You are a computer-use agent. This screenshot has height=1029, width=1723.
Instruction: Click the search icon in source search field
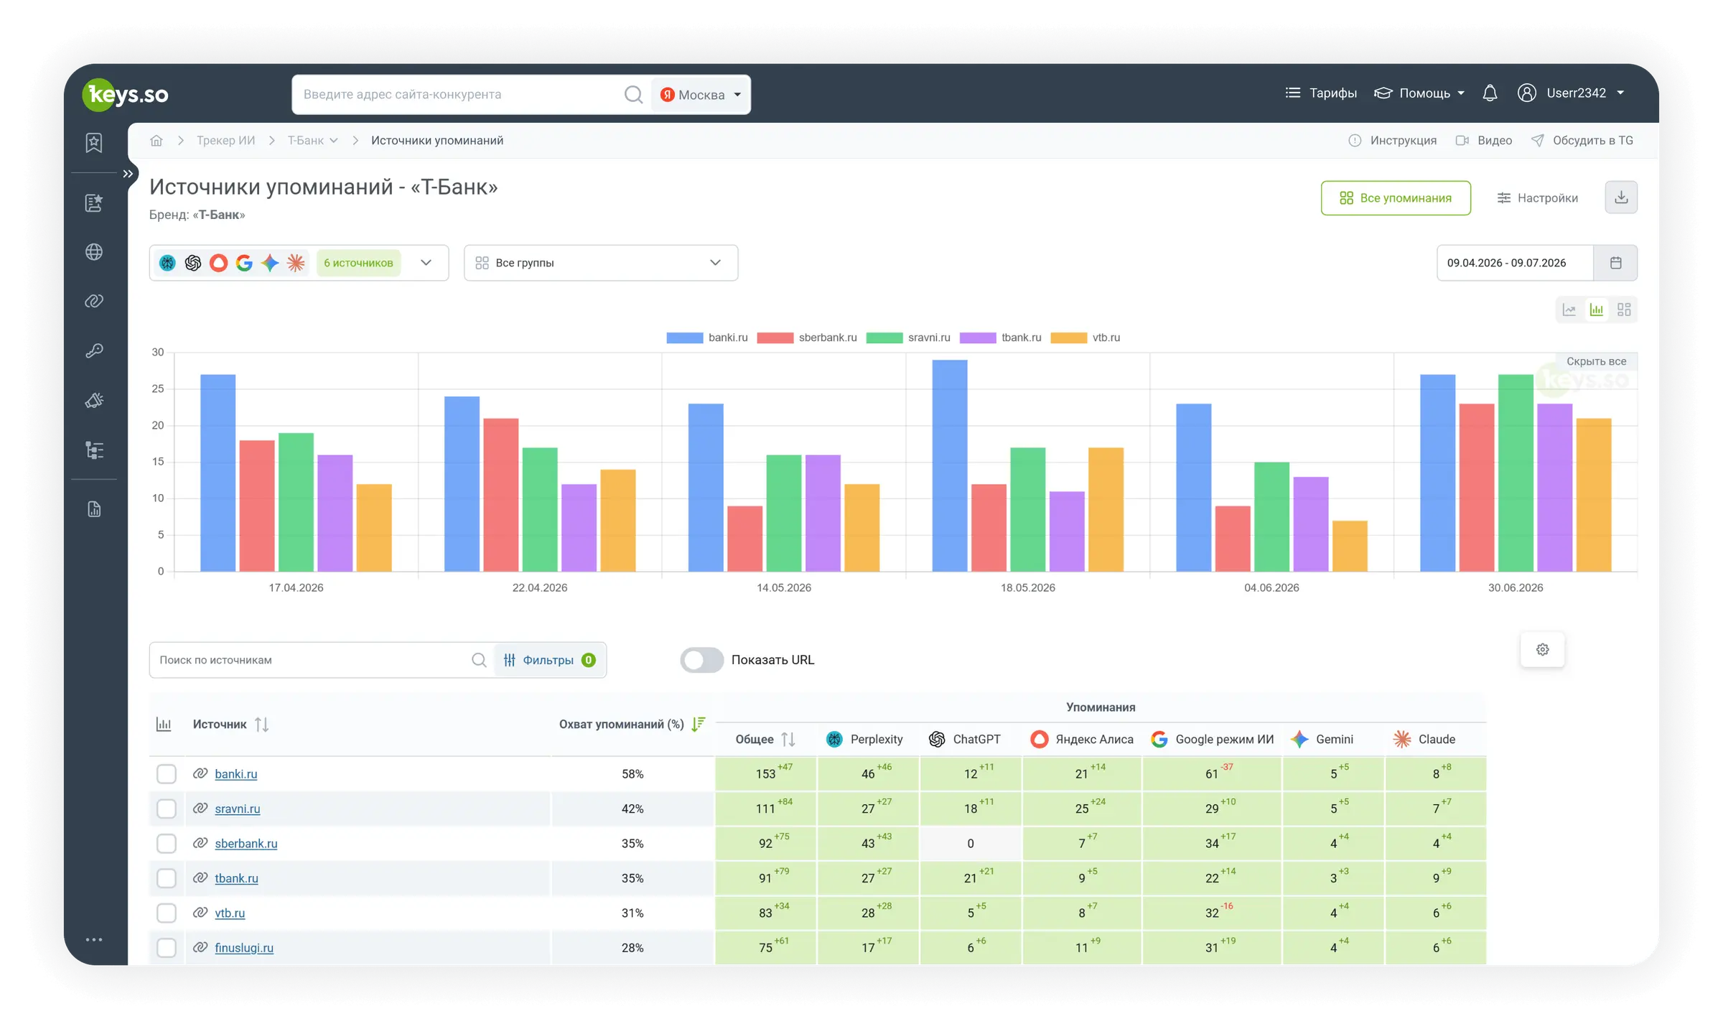pos(479,660)
